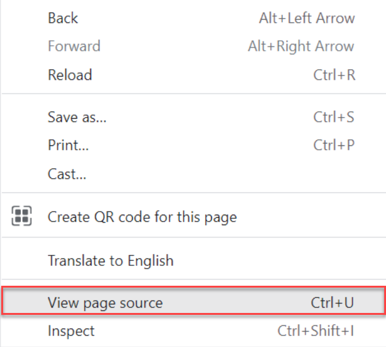This screenshot has width=386, height=347.
Task: Choose the Cast… menu entry
Action: [193, 174]
